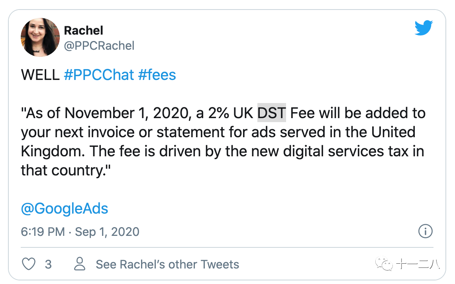Click the highlighted word DST
The width and height of the screenshot is (455, 284).
[272, 113]
